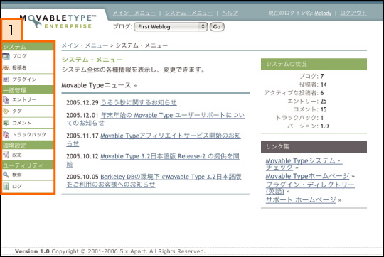Open Movable Typeホームページ link
The image size is (384, 257).
tap(308, 176)
